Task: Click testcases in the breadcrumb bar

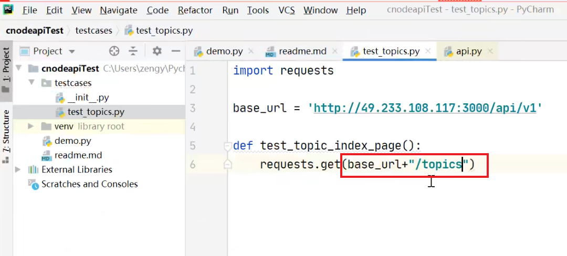Action: [x=93, y=31]
